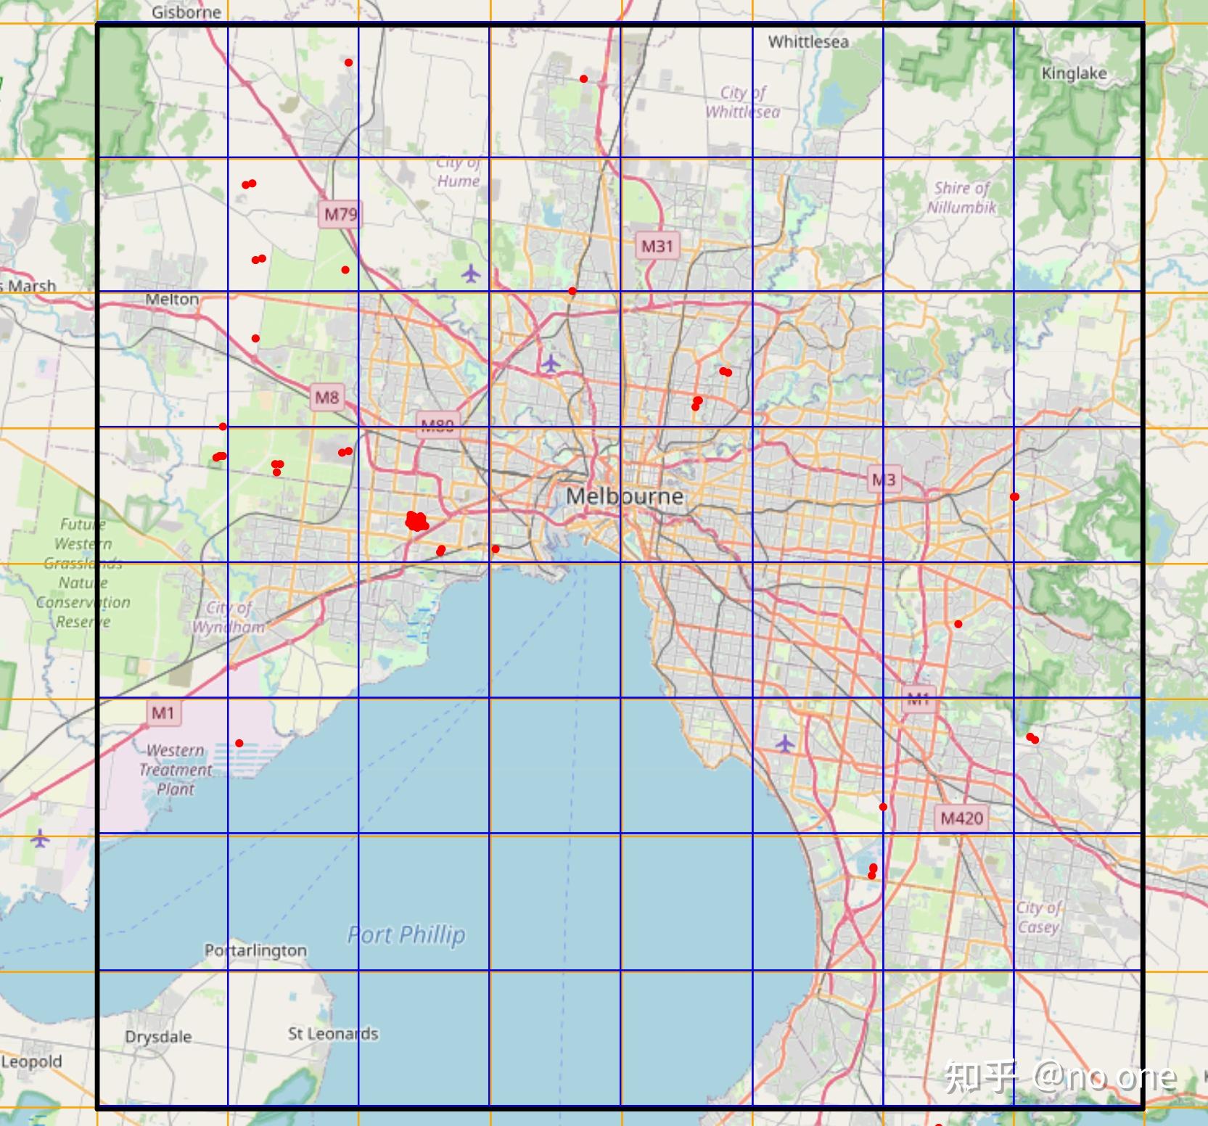Click the Gisborne town label
The height and width of the screenshot is (1126, 1208).
186,12
